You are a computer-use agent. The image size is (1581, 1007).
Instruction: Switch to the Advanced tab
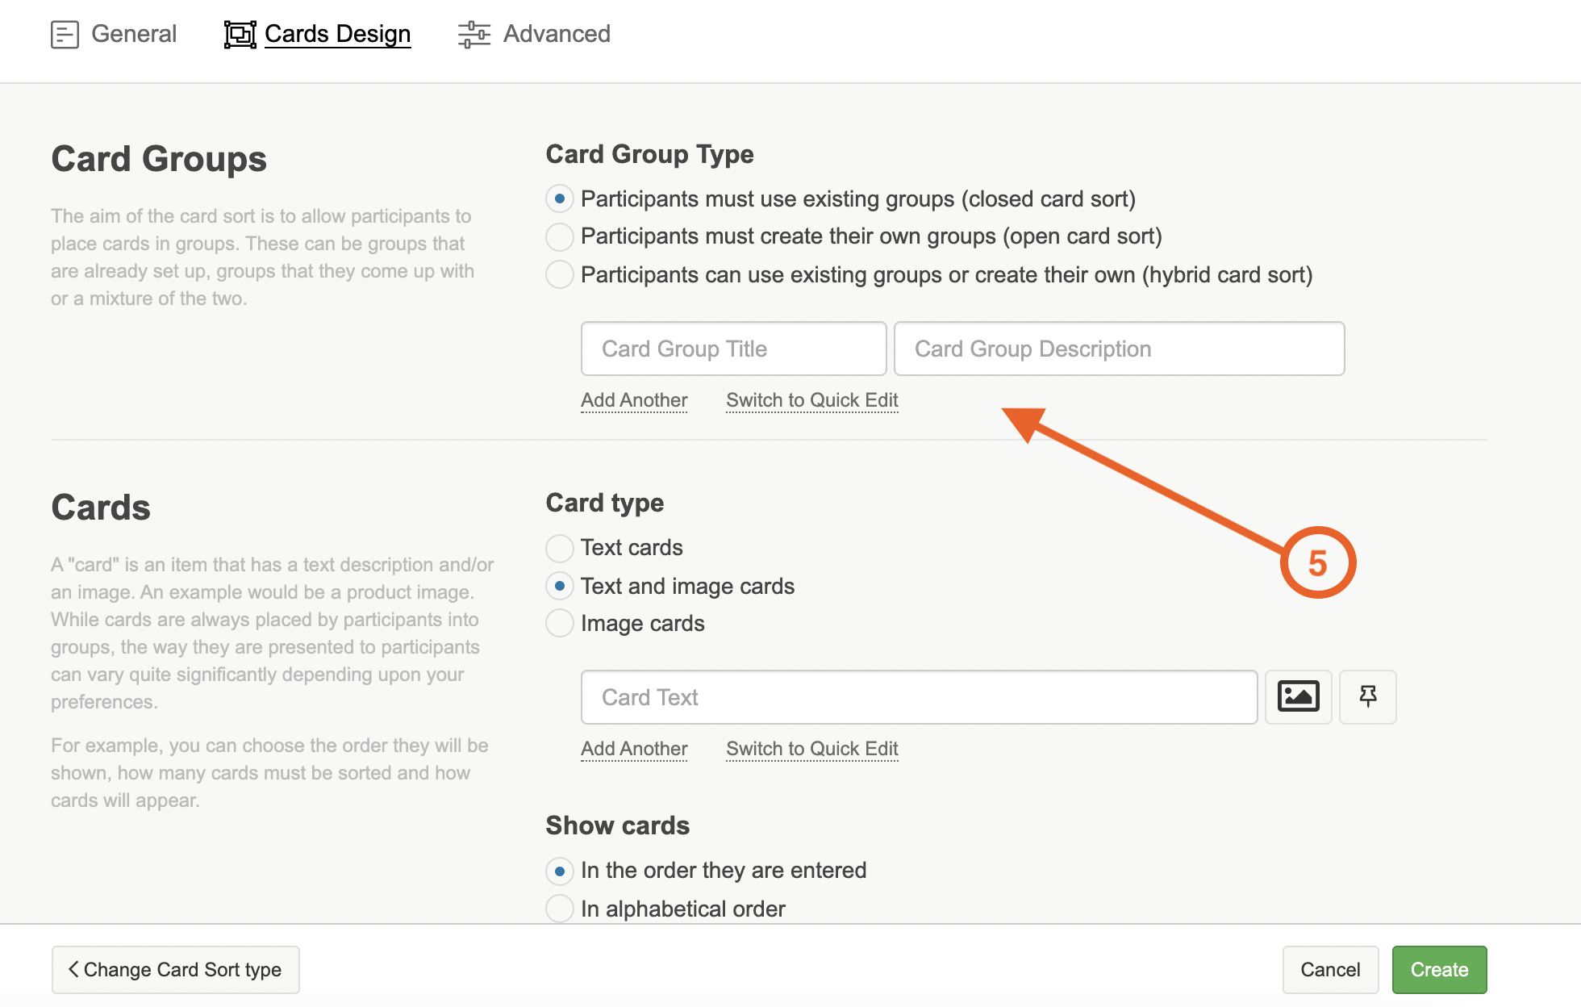557,34
